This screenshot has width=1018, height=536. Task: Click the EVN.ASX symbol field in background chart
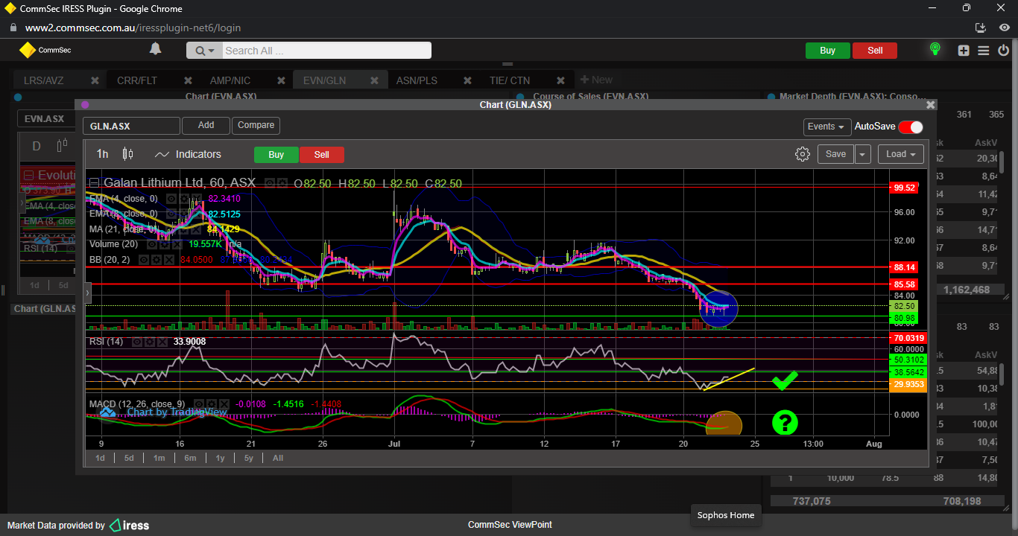pos(45,118)
